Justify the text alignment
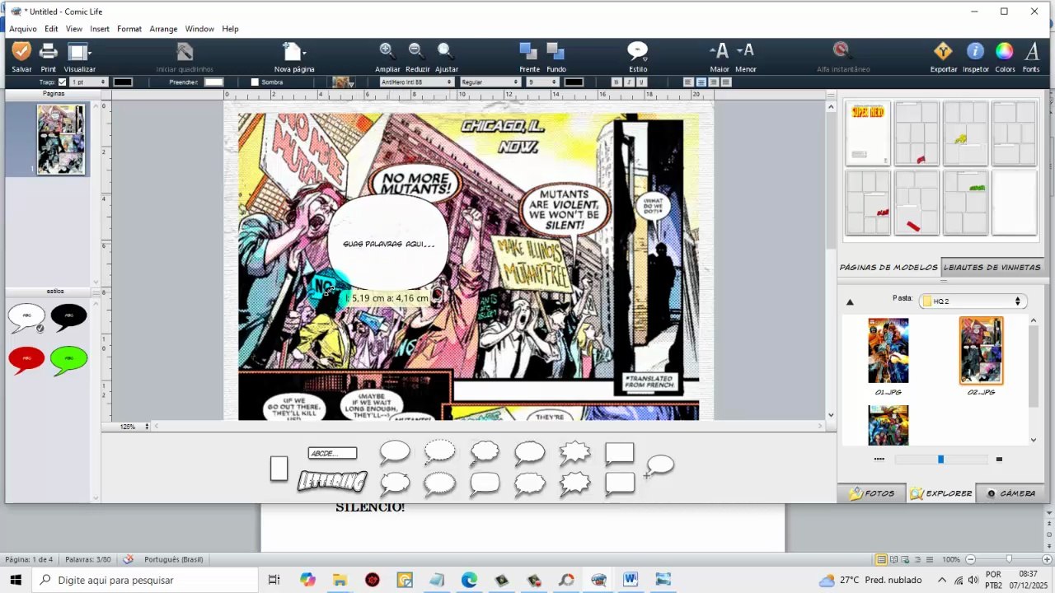 pos(726,82)
